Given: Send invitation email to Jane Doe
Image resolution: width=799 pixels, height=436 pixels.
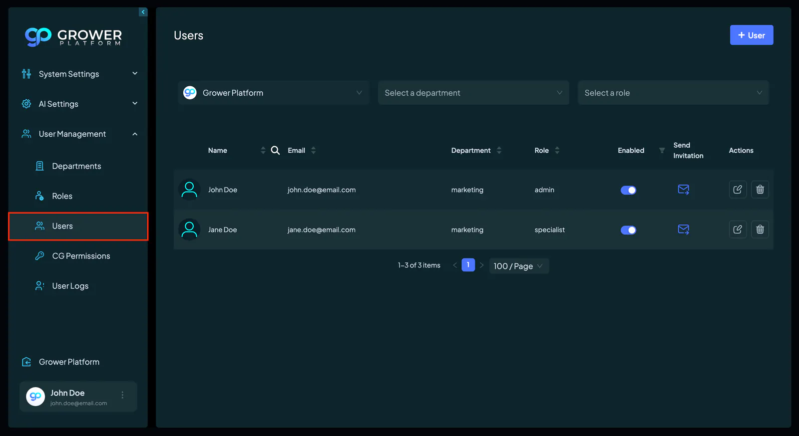Looking at the screenshot, I should (x=683, y=229).
